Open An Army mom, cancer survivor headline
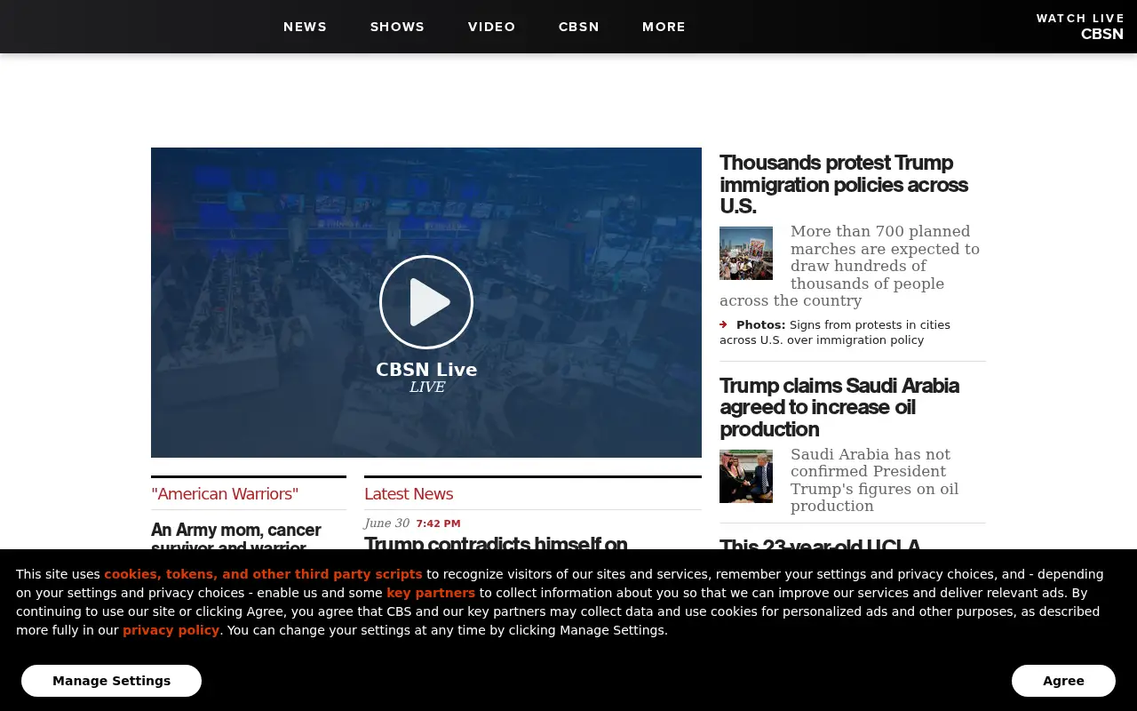This screenshot has height=711, width=1137. click(236, 535)
